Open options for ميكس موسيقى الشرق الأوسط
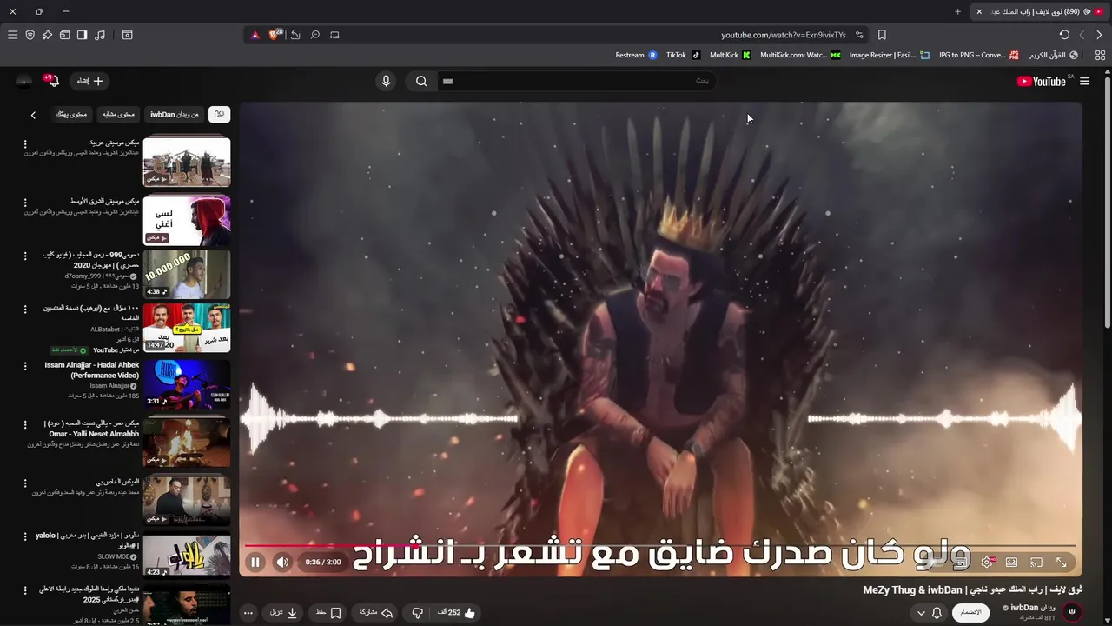Screen dimensions: 1112x626 25,203
